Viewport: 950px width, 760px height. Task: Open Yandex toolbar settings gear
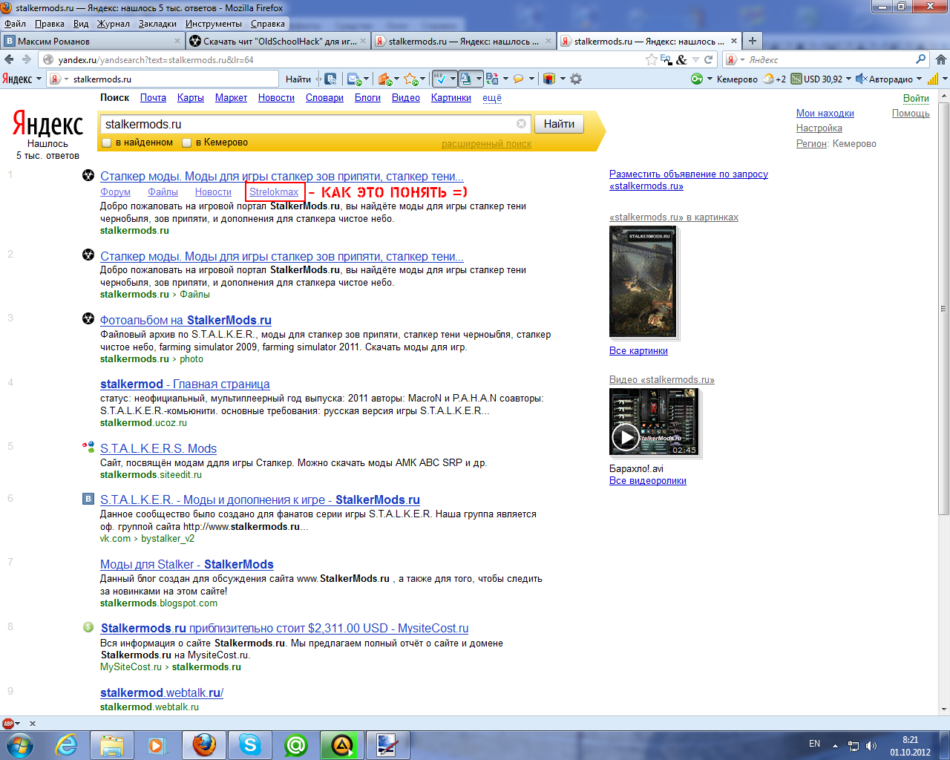click(x=576, y=79)
